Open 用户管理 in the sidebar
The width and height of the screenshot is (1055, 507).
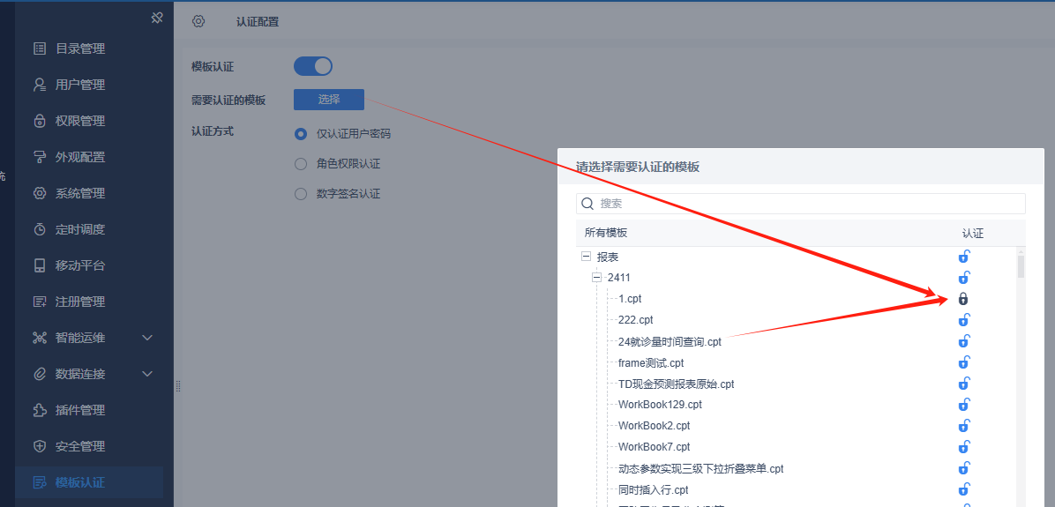[x=80, y=85]
